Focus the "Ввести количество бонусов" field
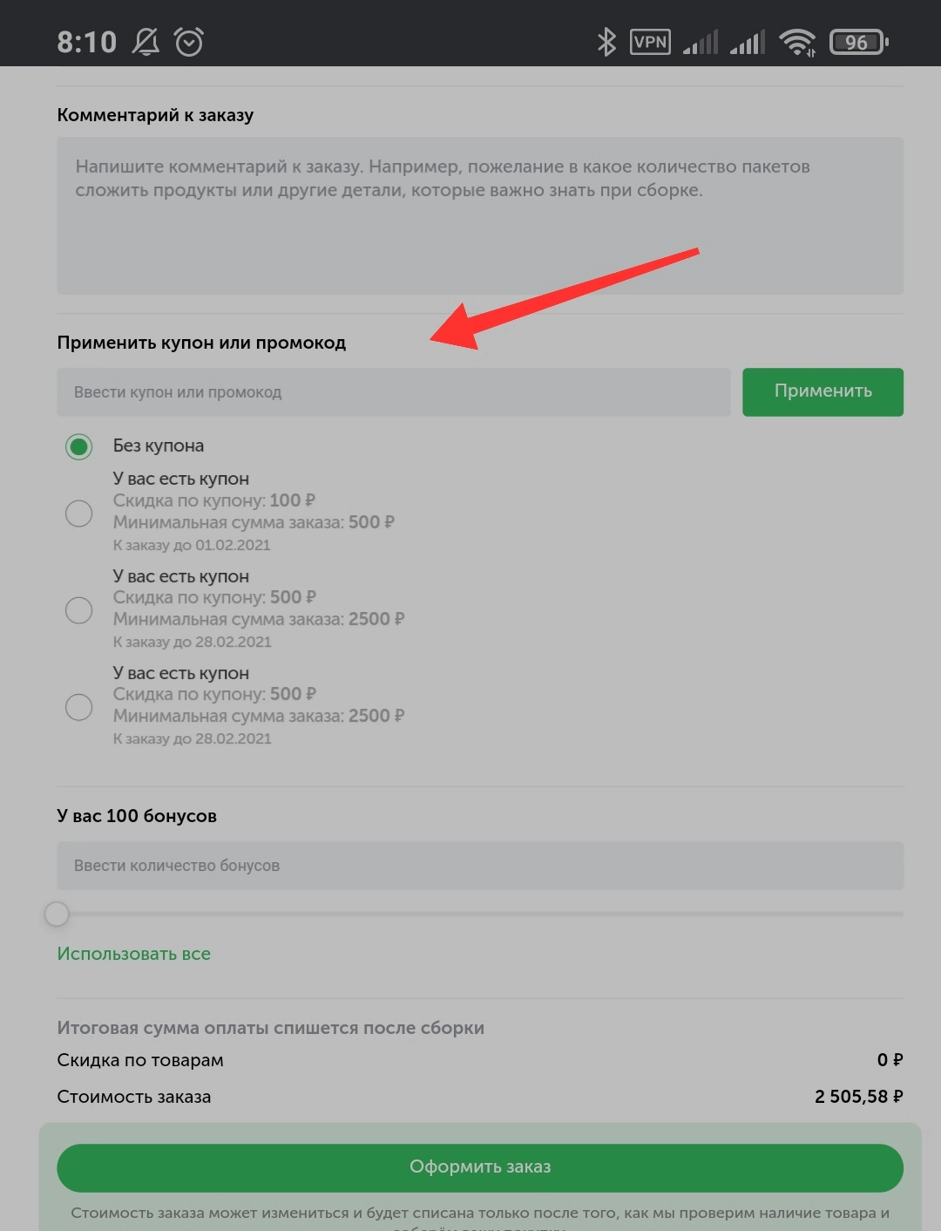 480,866
